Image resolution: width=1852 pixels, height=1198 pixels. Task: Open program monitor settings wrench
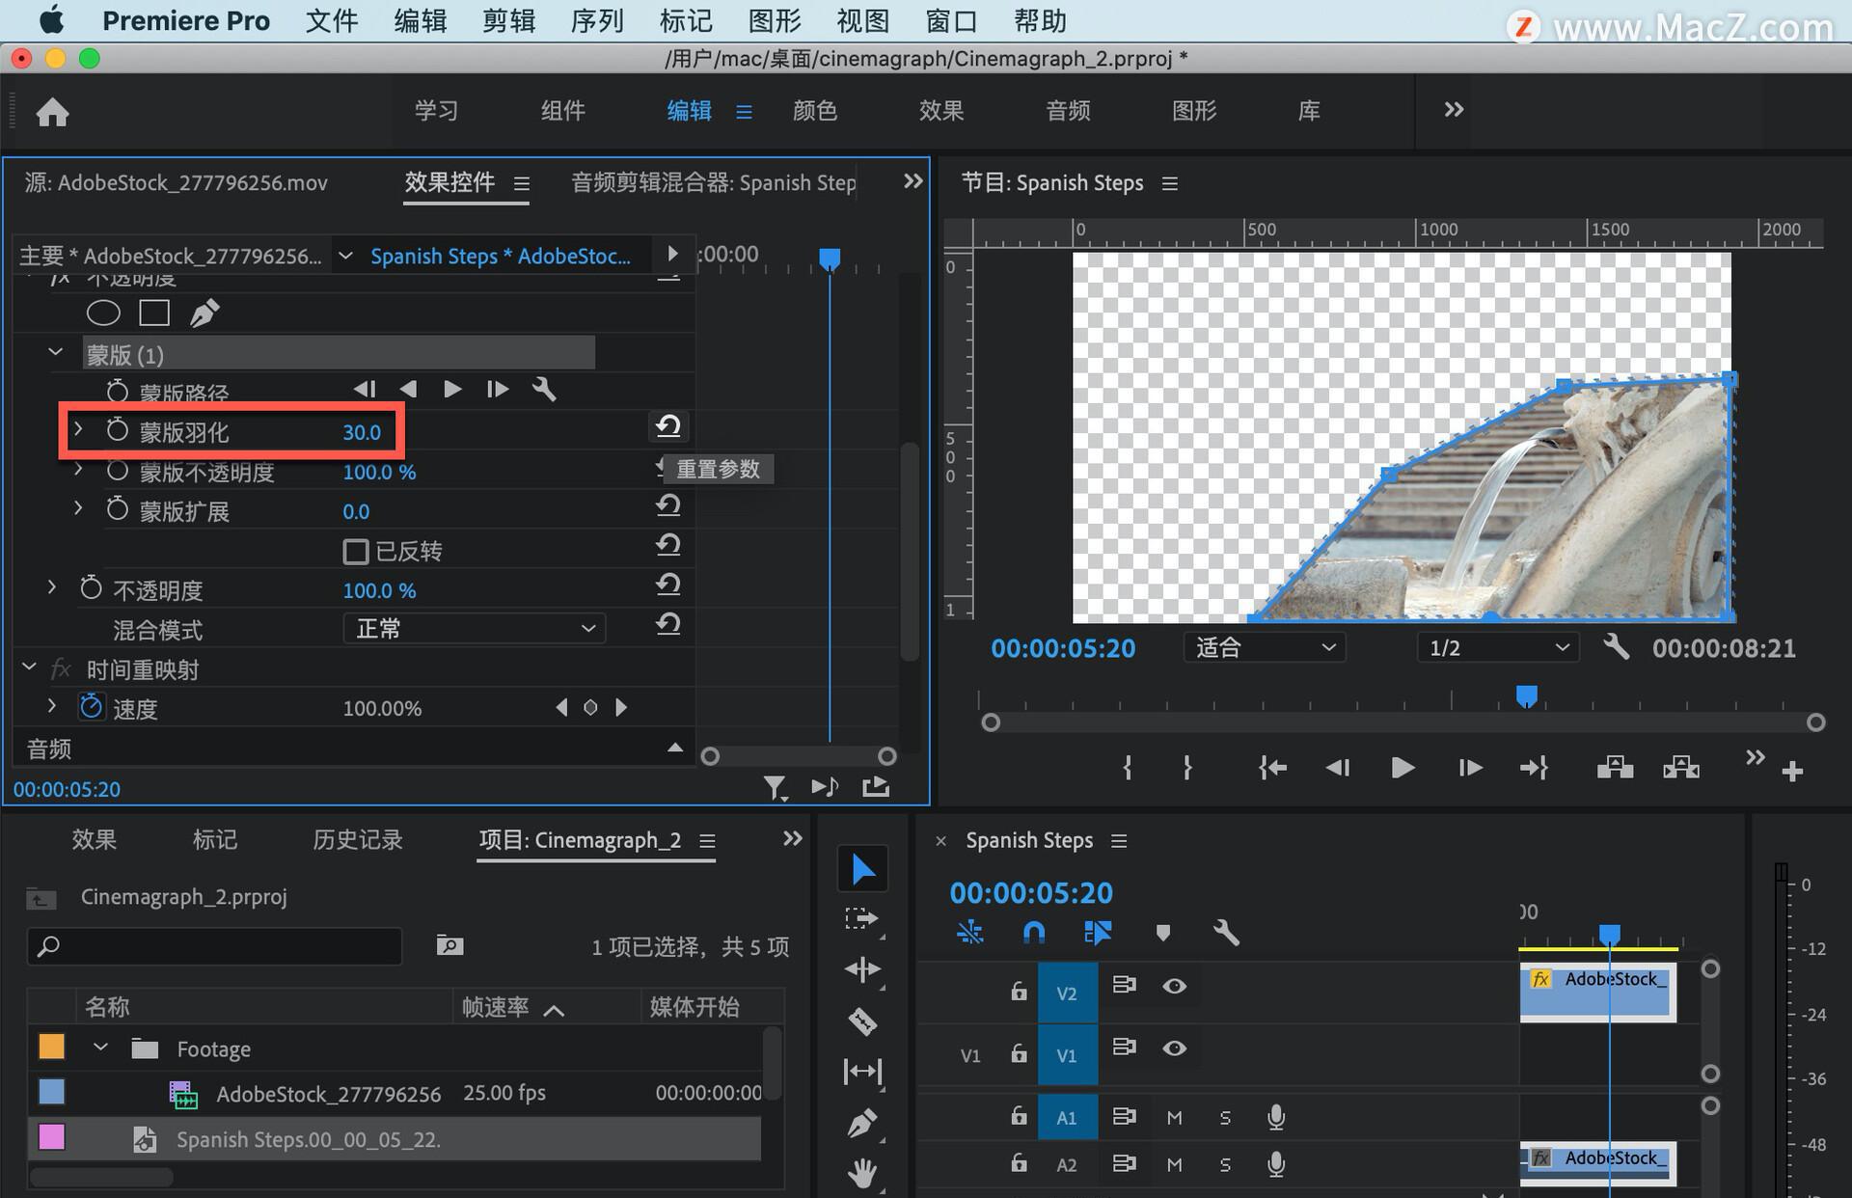(x=1617, y=647)
